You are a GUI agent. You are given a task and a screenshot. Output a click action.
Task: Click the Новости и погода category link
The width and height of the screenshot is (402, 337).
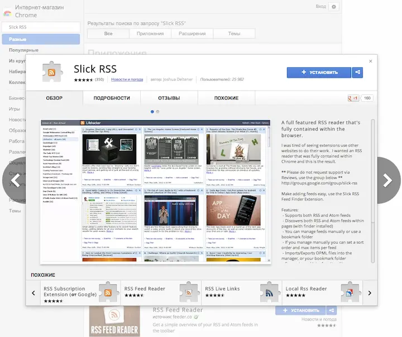127,79
